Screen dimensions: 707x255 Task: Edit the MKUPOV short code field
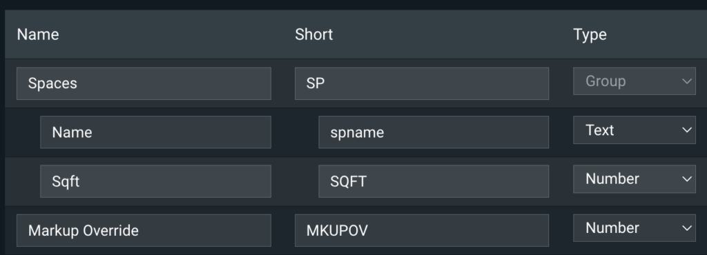422,230
